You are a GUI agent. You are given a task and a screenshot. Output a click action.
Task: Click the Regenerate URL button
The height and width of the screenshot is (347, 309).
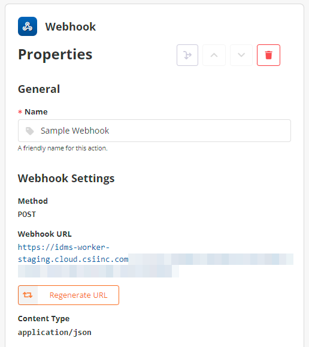pos(69,295)
